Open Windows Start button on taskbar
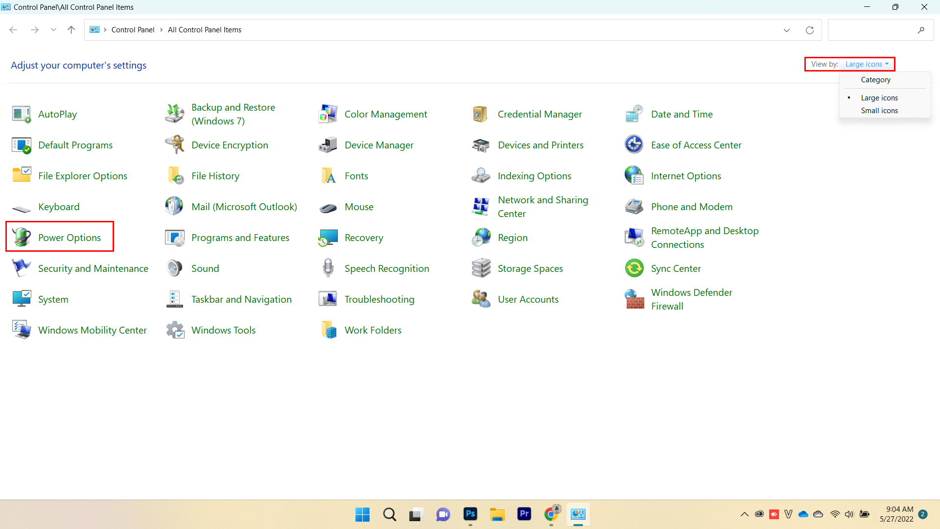 click(362, 514)
